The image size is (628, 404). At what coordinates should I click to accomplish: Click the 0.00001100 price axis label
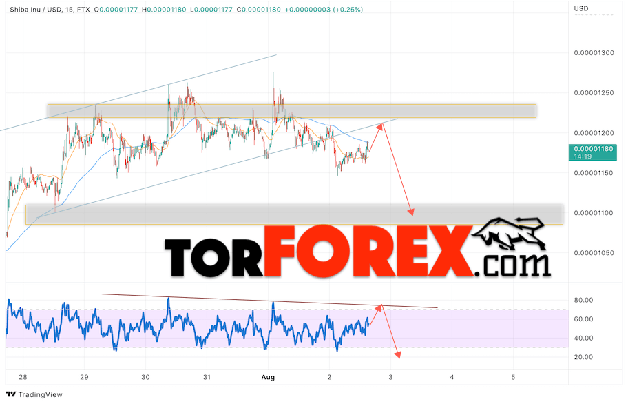tap(594, 213)
